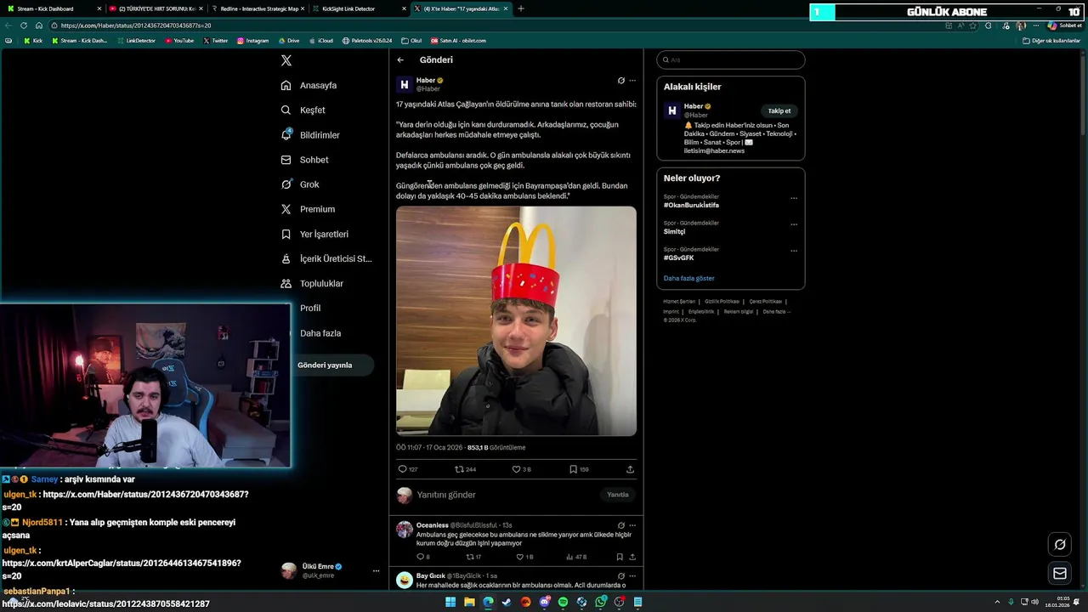
Task: Open Anasayfa home from the sidebar
Action: click(309, 85)
